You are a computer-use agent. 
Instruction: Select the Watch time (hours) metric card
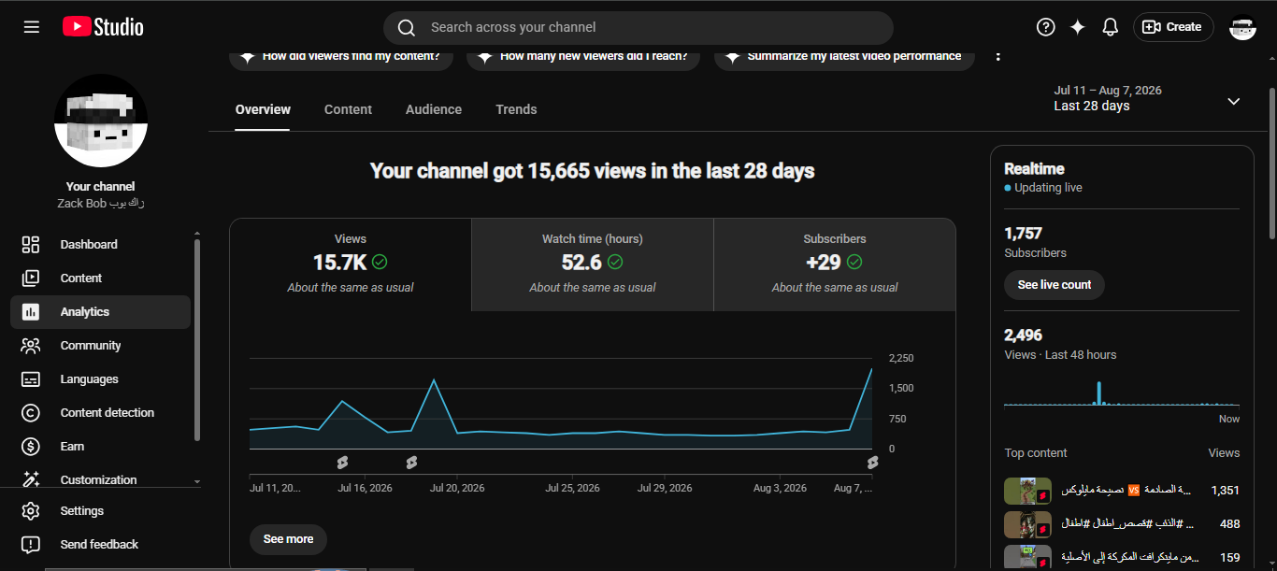(593, 264)
